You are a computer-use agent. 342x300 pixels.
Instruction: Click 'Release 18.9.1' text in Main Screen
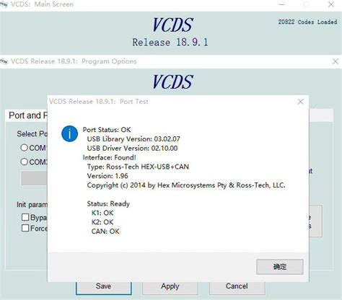coord(170,43)
